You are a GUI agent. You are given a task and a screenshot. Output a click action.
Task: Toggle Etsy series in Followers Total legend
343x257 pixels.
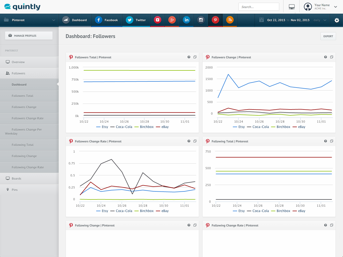point(102,127)
